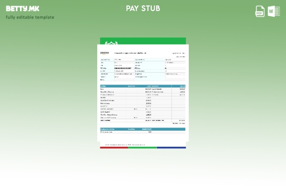Click the BETTY.MK logo

pos(23,8)
